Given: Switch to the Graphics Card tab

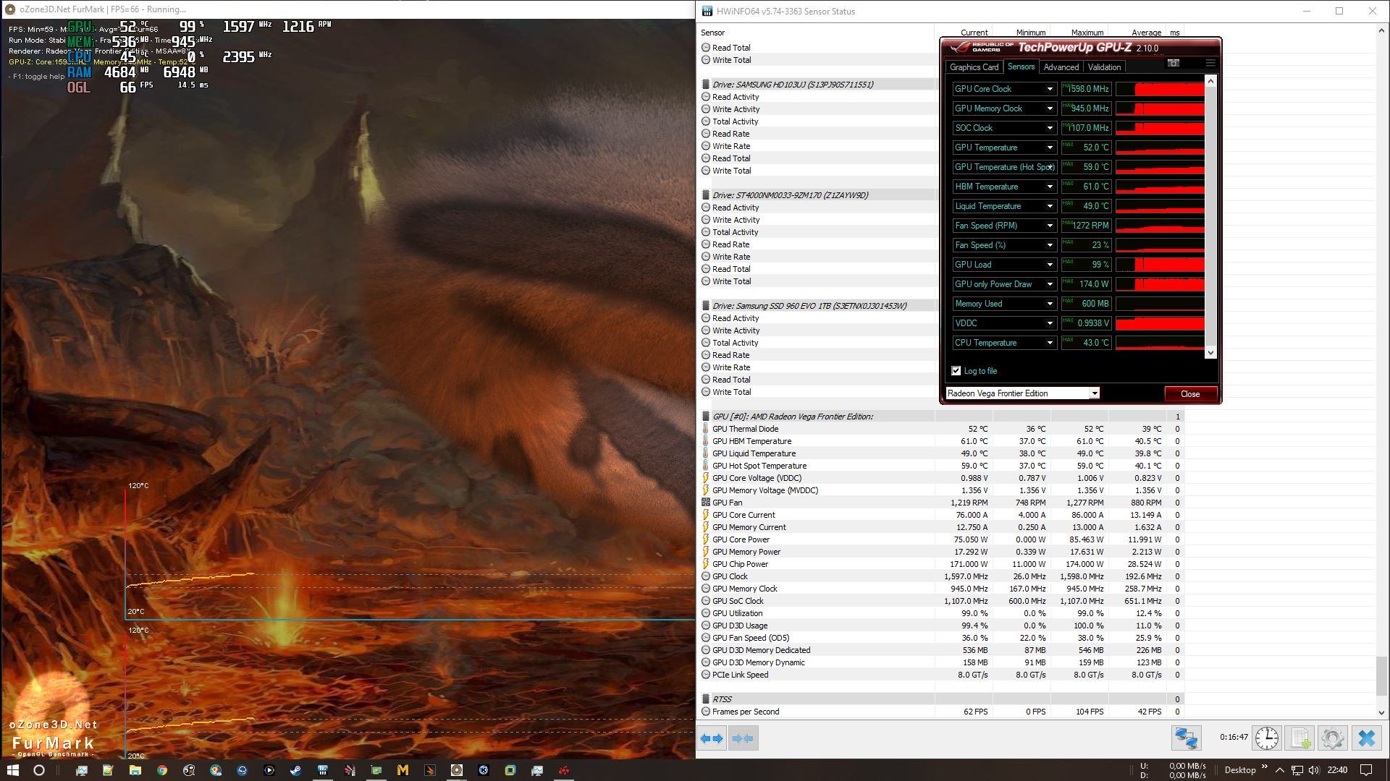Looking at the screenshot, I should click(974, 67).
